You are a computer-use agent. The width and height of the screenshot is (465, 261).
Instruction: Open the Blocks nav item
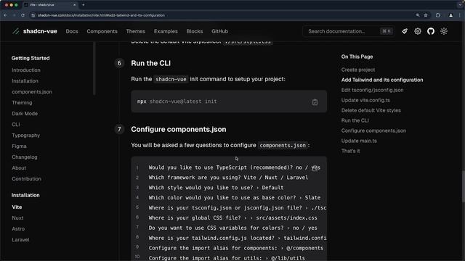point(195,31)
